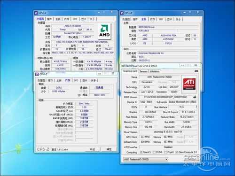This screenshot has width=235, height=176.
Task: Switch to the Validation tab in GPU-Z
Action: pos(155,71)
